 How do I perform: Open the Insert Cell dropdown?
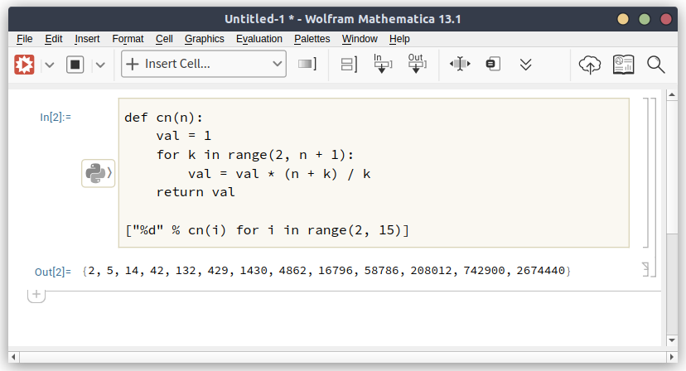pyautogui.click(x=204, y=65)
